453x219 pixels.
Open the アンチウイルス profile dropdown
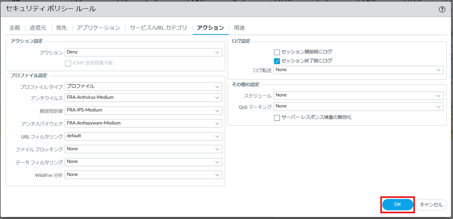point(217,98)
